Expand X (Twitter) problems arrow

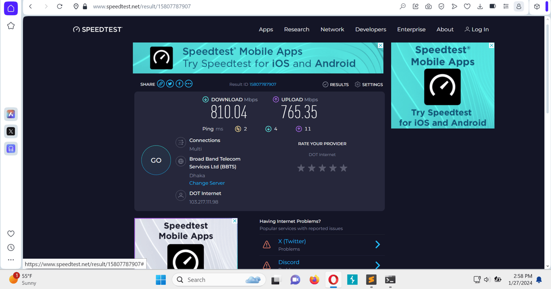pos(377,245)
